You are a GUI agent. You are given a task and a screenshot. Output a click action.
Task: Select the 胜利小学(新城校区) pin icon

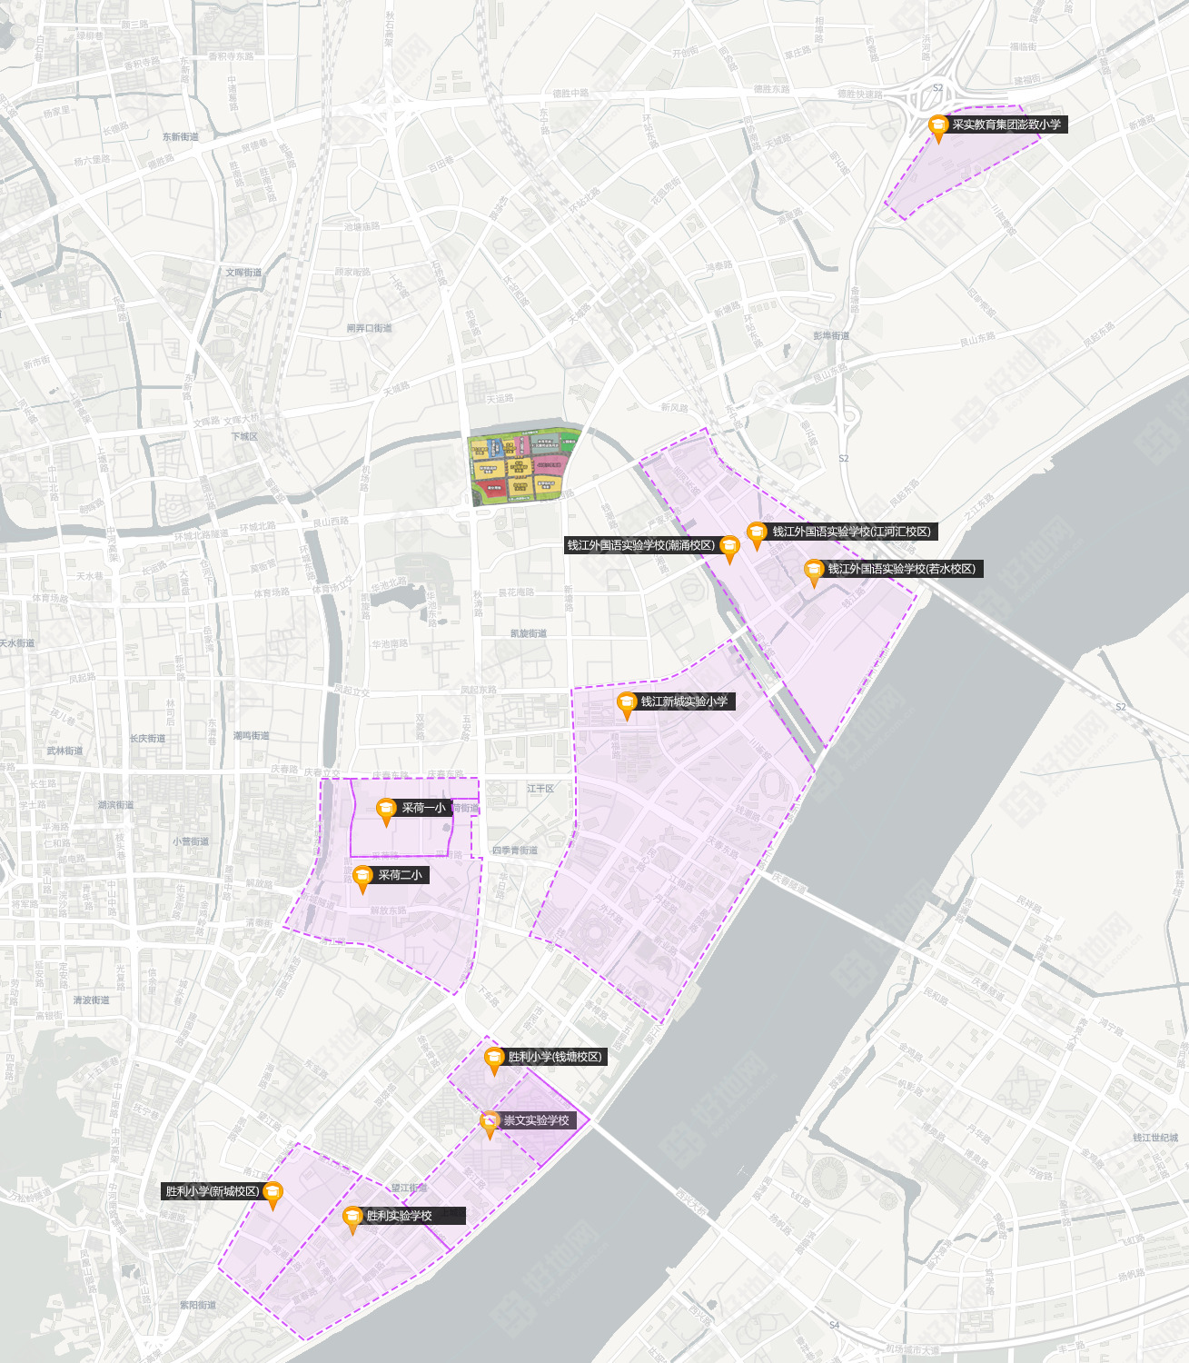[272, 1192]
